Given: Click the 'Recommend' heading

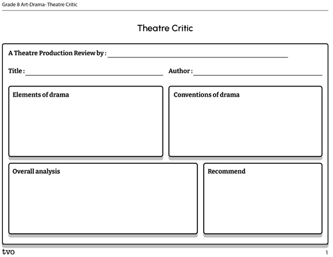Looking at the screenshot, I should (226, 171).
